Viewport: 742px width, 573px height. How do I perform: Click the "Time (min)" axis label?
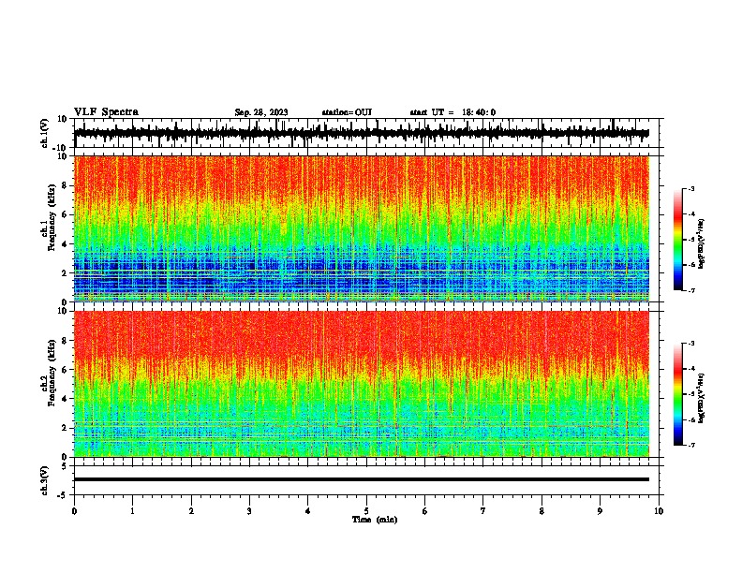point(375,520)
